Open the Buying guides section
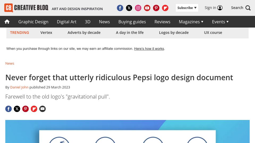This screenshot has width=255, height=143. click(x=132, y=22)
